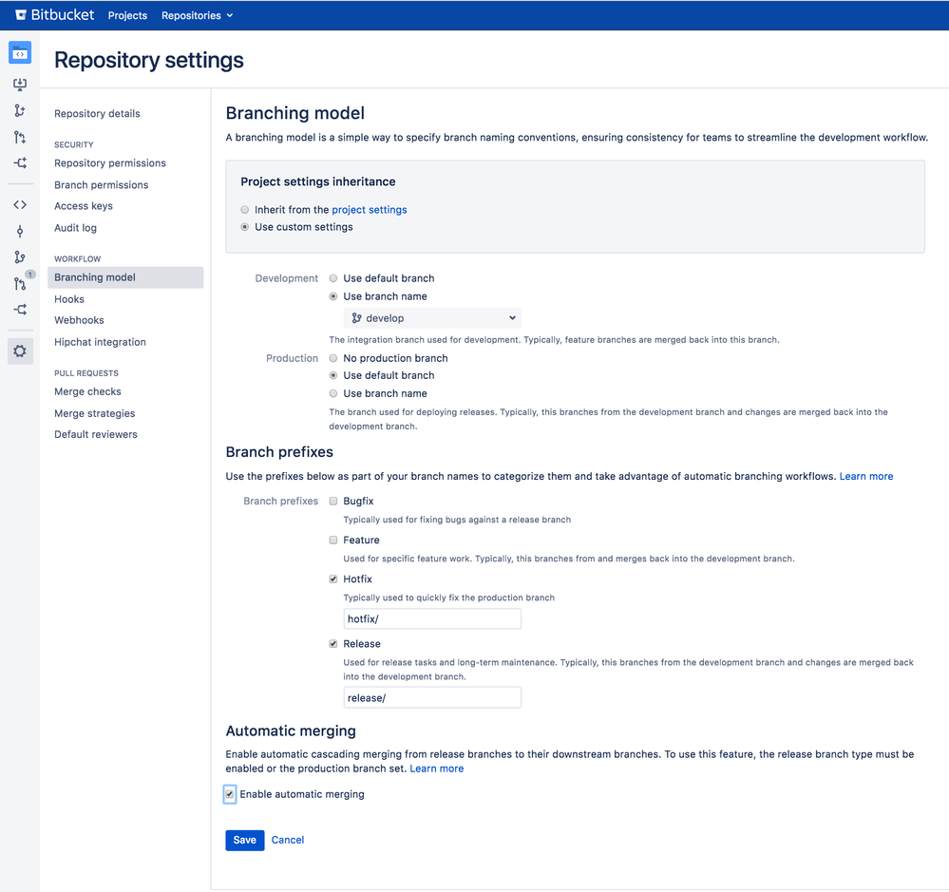Click the Project settings inheritance heading
This screenshot has width=949, height=892.
pos(317,181)
